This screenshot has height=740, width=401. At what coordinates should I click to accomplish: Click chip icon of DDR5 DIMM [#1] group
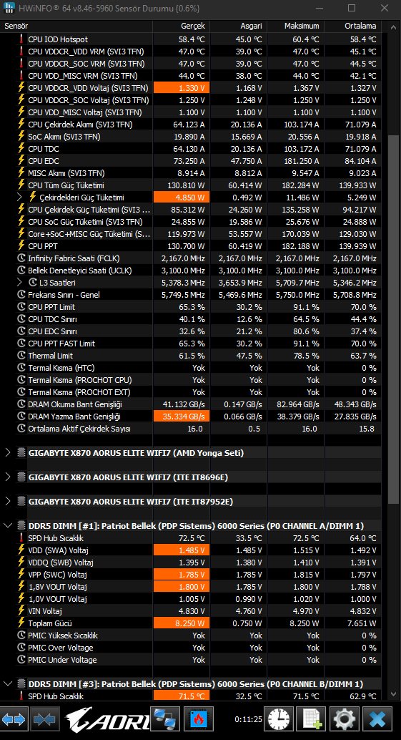[x=21, y=526]
